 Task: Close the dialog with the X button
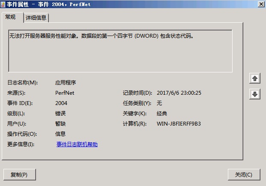coord(261,4)
